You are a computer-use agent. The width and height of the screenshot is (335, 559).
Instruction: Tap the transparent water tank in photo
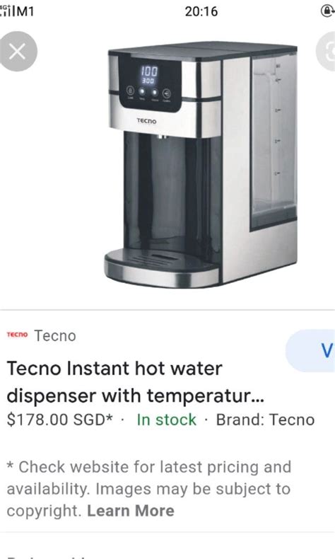274,141
